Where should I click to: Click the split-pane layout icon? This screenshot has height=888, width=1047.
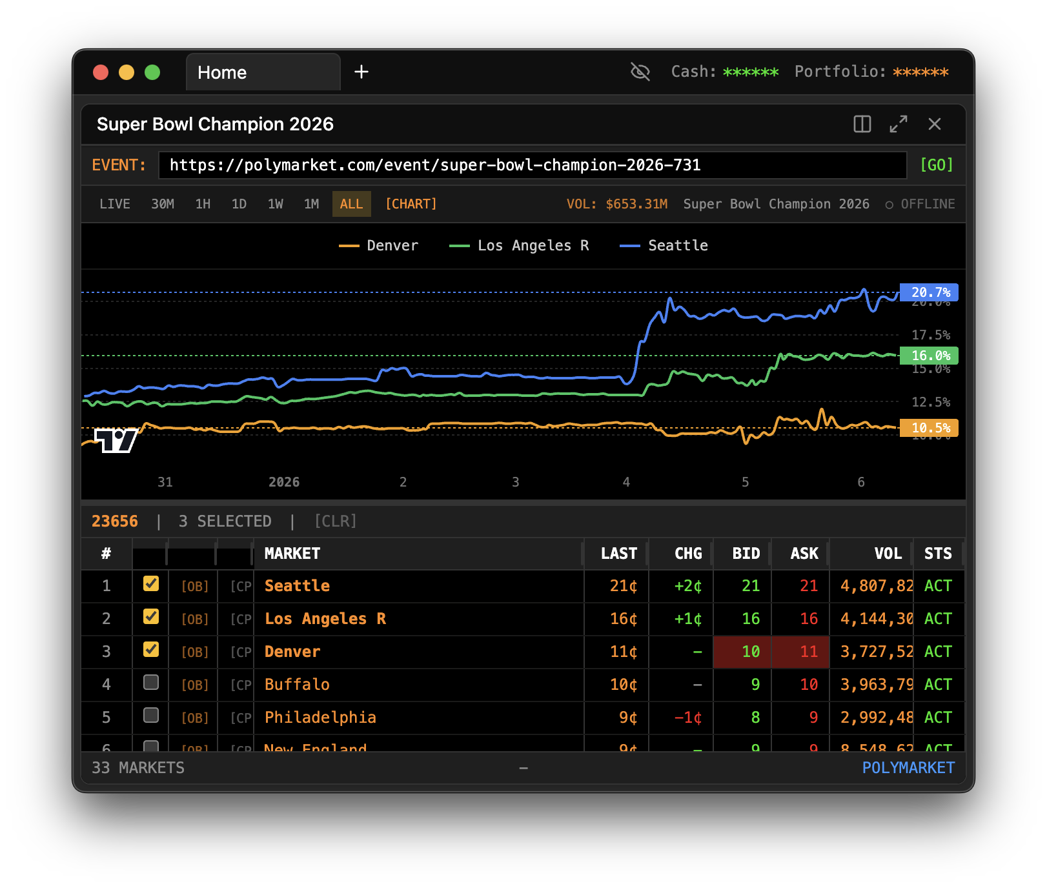pos(862,124)
